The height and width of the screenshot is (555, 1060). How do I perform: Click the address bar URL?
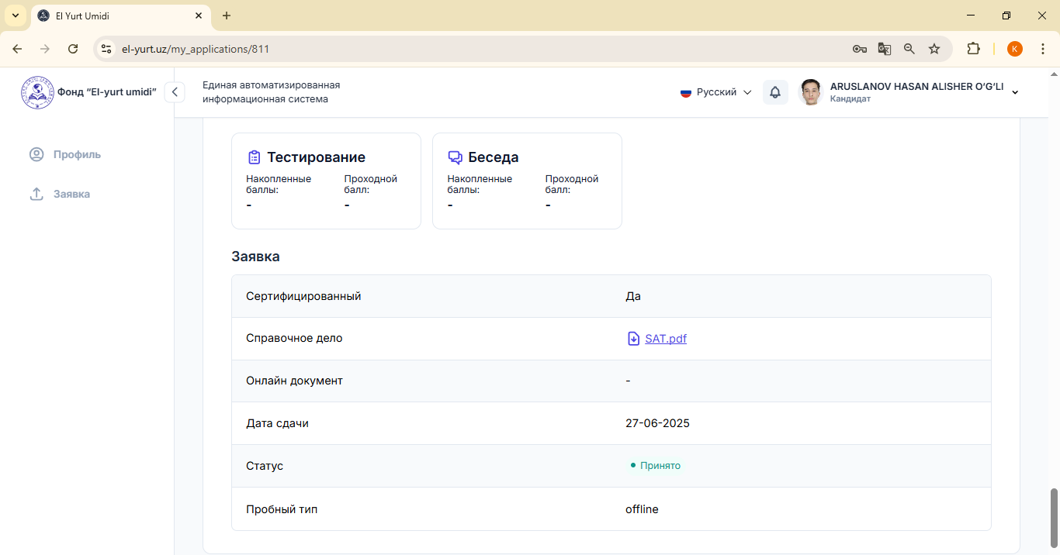click(196, 49)
